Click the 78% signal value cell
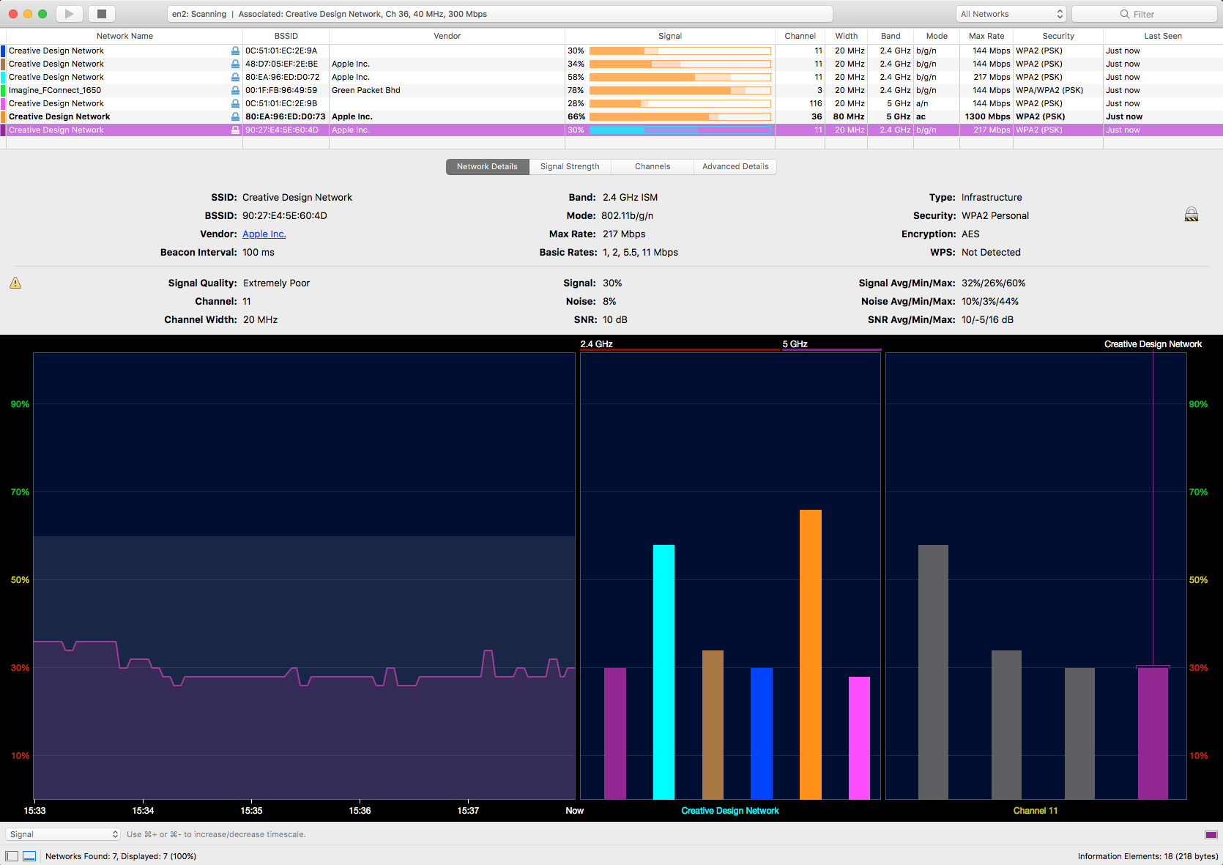The image size is (1223, 865). tap(576, 91)
